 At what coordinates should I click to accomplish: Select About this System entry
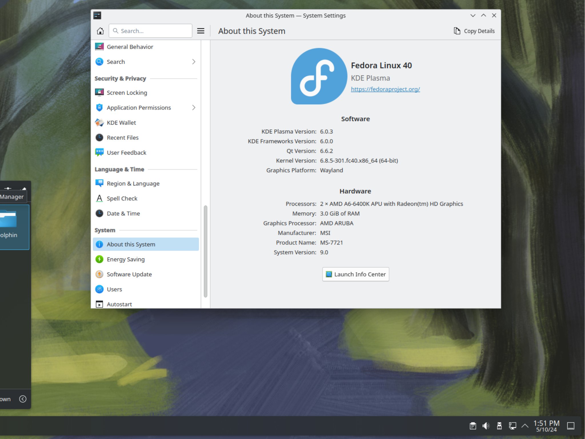point(146,244)
